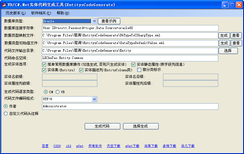The width and height of the screenshot is (244, 154).
Task: Open the 华军下载 link
Action: (x=151, y=146)
